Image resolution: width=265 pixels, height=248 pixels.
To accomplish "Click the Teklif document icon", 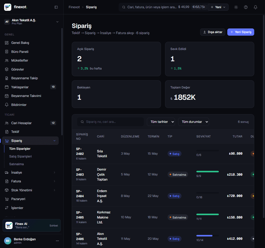I will (x=7, y=132).
